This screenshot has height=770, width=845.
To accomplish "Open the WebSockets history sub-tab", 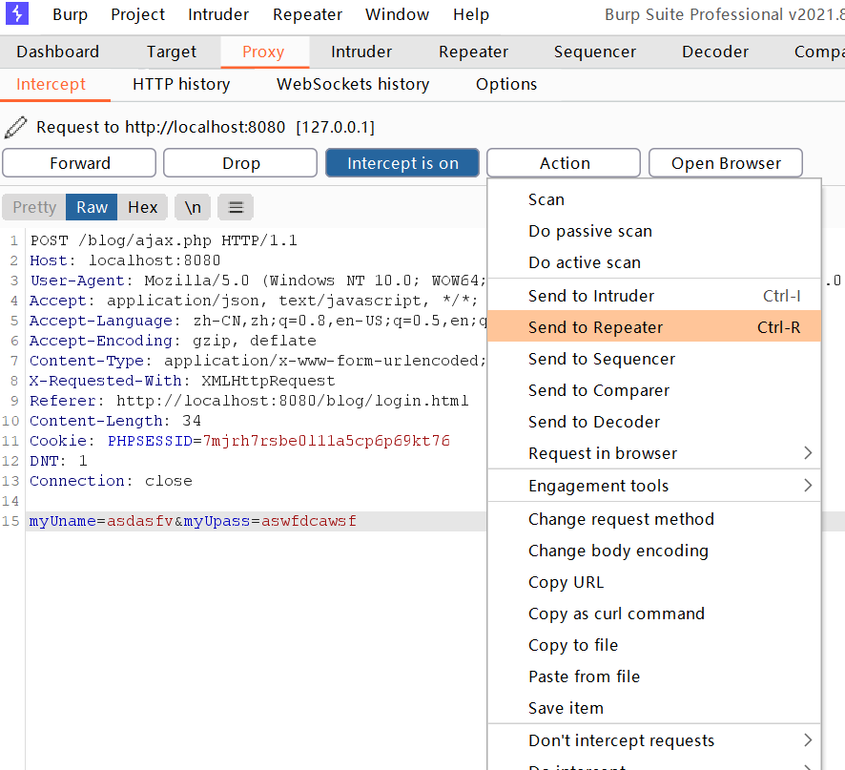I will tap(353, 85).
